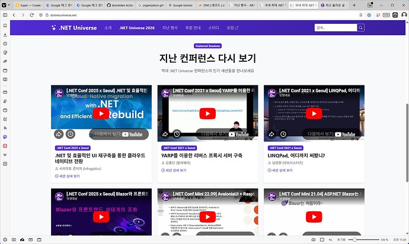Toggle the side panel button in address bar
The width and height of the screenshot is (409, 244).
pos(5,15)
